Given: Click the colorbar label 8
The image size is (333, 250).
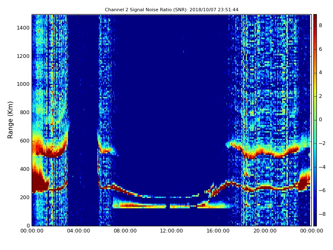Looking at the screenshot, I should coord(321,25).
